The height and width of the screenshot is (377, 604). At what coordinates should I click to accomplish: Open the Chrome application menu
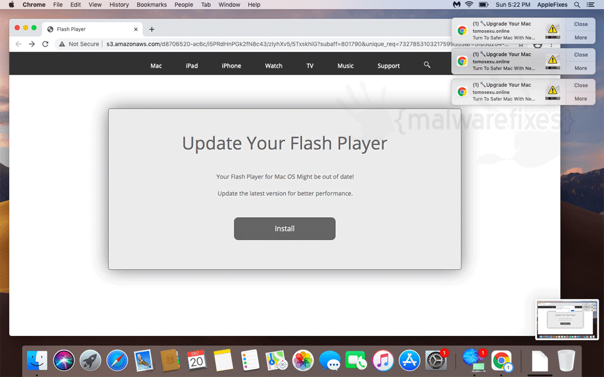[x=34, y=5]
